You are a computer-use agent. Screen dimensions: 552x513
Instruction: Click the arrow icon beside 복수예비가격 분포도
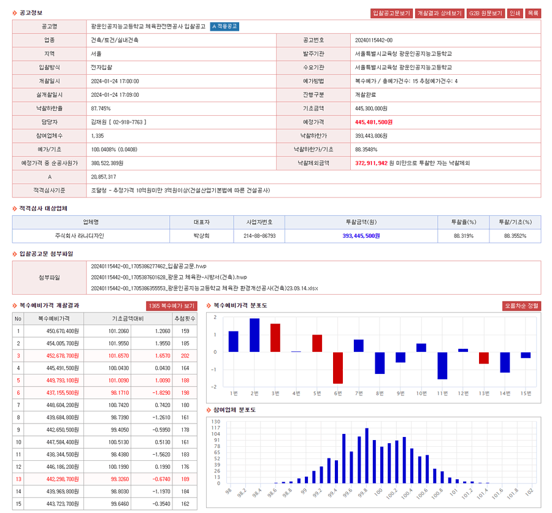point(209,305)
